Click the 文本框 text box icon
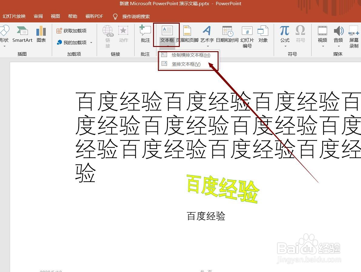361x272 pixels. tap(167, 31)
